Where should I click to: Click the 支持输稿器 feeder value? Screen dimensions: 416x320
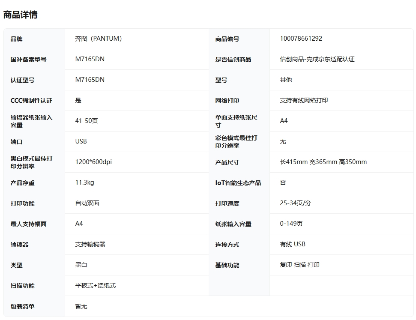point(90,244)
